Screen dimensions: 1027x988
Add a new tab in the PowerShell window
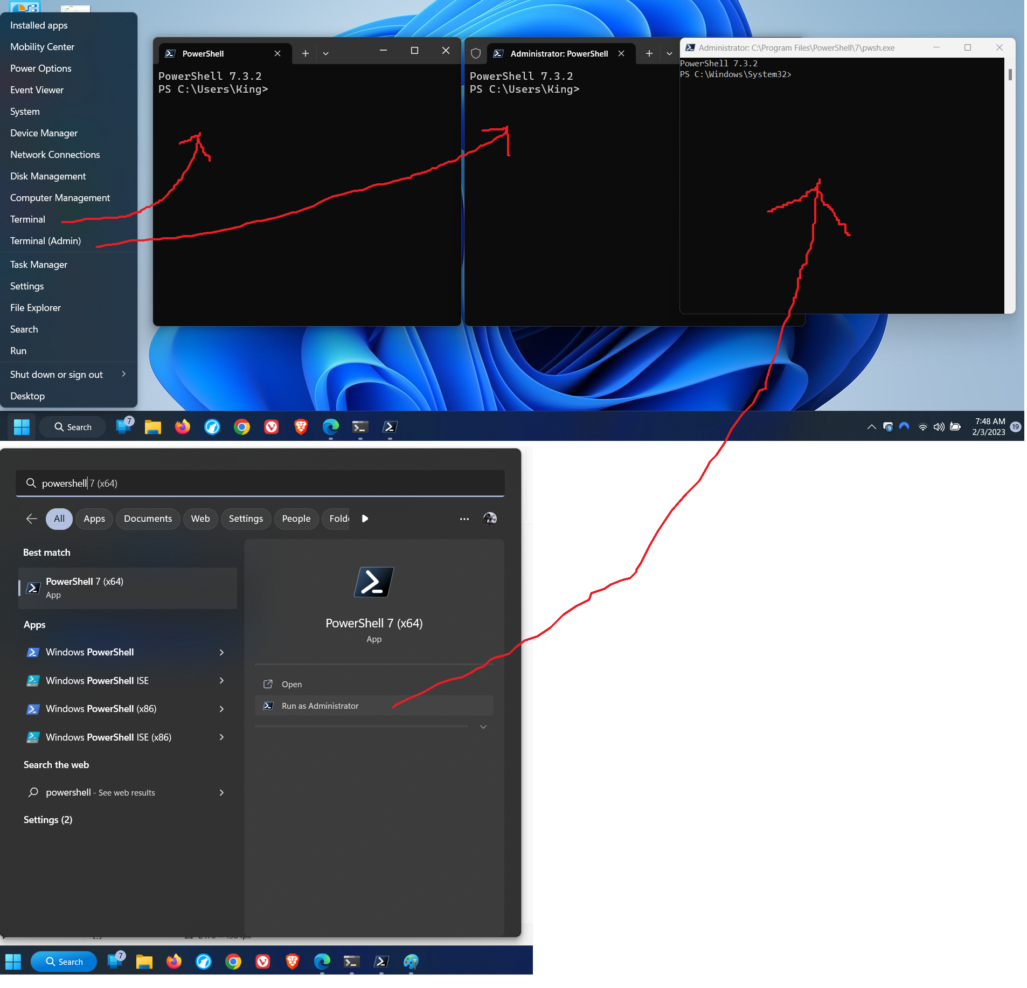[306, 53]
